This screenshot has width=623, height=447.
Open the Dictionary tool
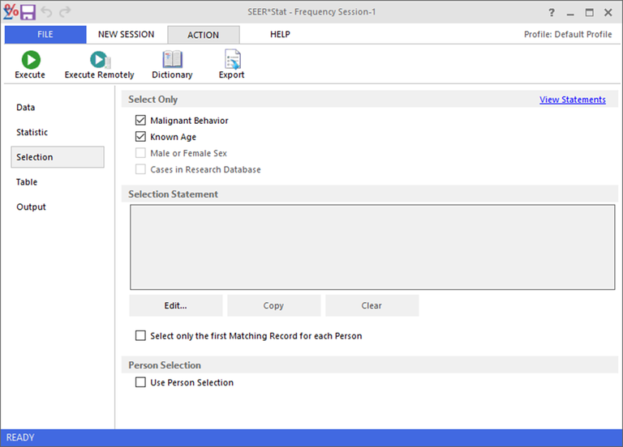[x=172, y=60]
